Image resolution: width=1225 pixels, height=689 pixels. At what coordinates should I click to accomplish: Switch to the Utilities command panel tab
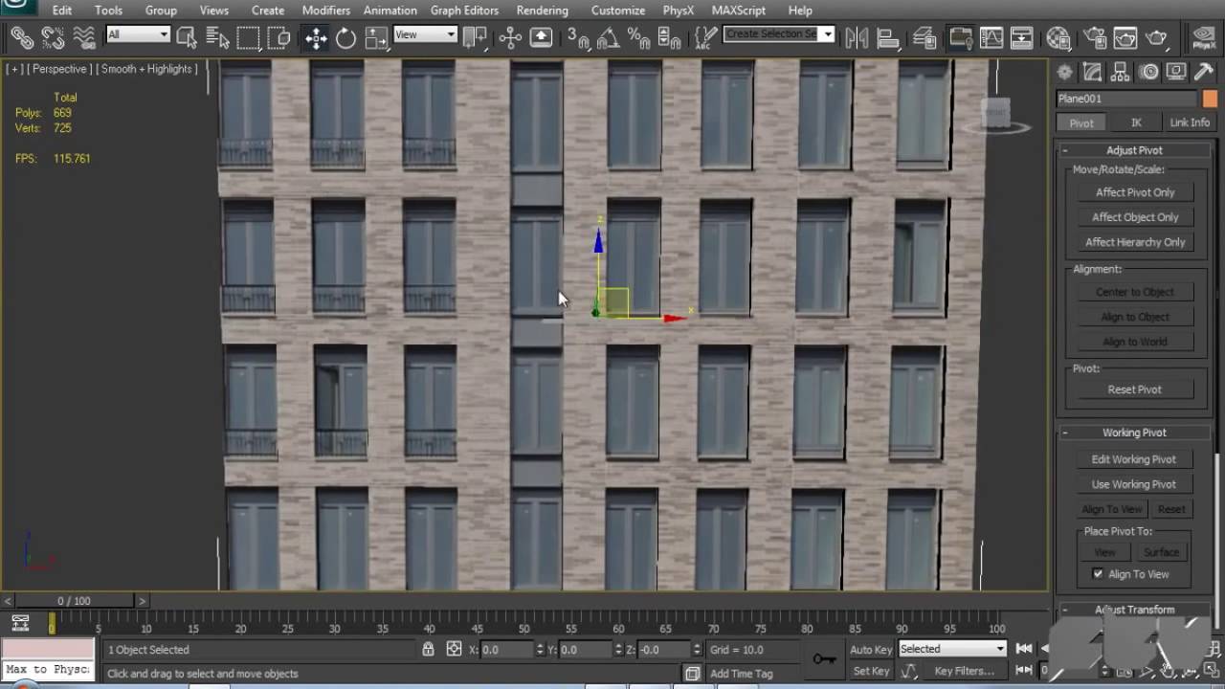point(1204,73)
